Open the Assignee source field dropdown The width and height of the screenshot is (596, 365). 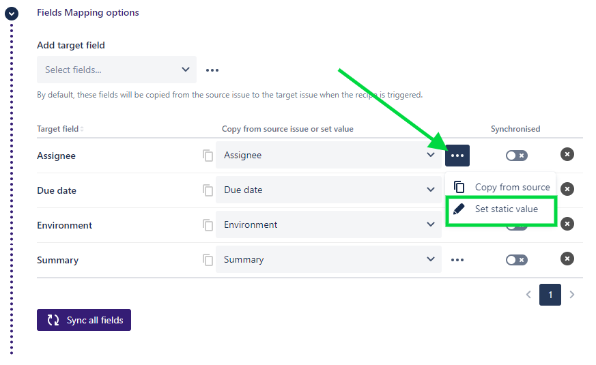click(x=328, y=156)
